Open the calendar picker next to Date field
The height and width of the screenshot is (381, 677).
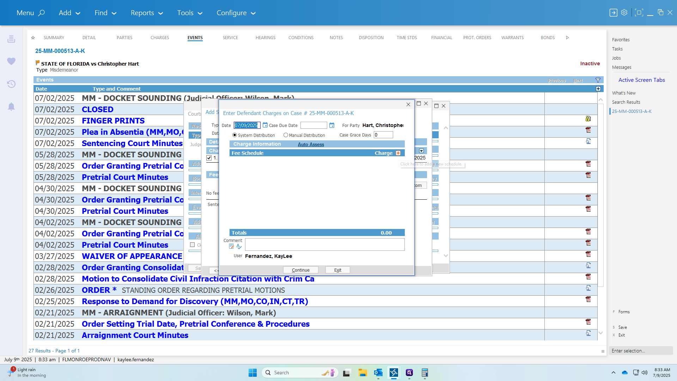tap(265, 125)
